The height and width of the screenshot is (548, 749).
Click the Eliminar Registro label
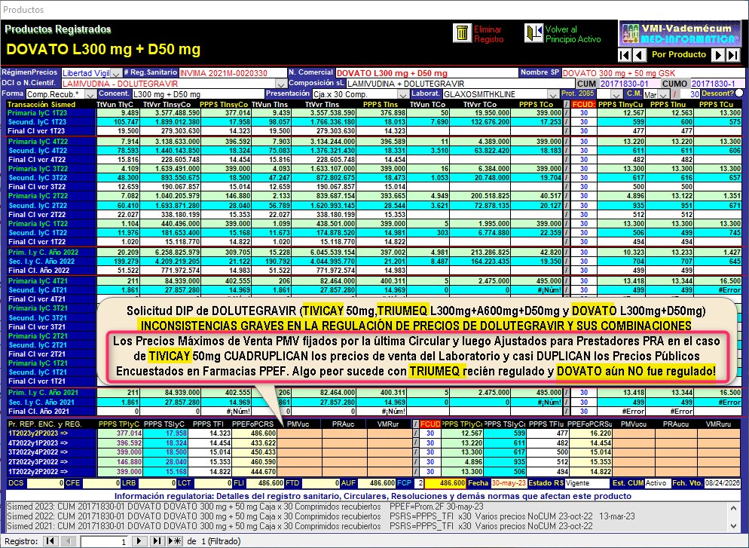(487, 34)
